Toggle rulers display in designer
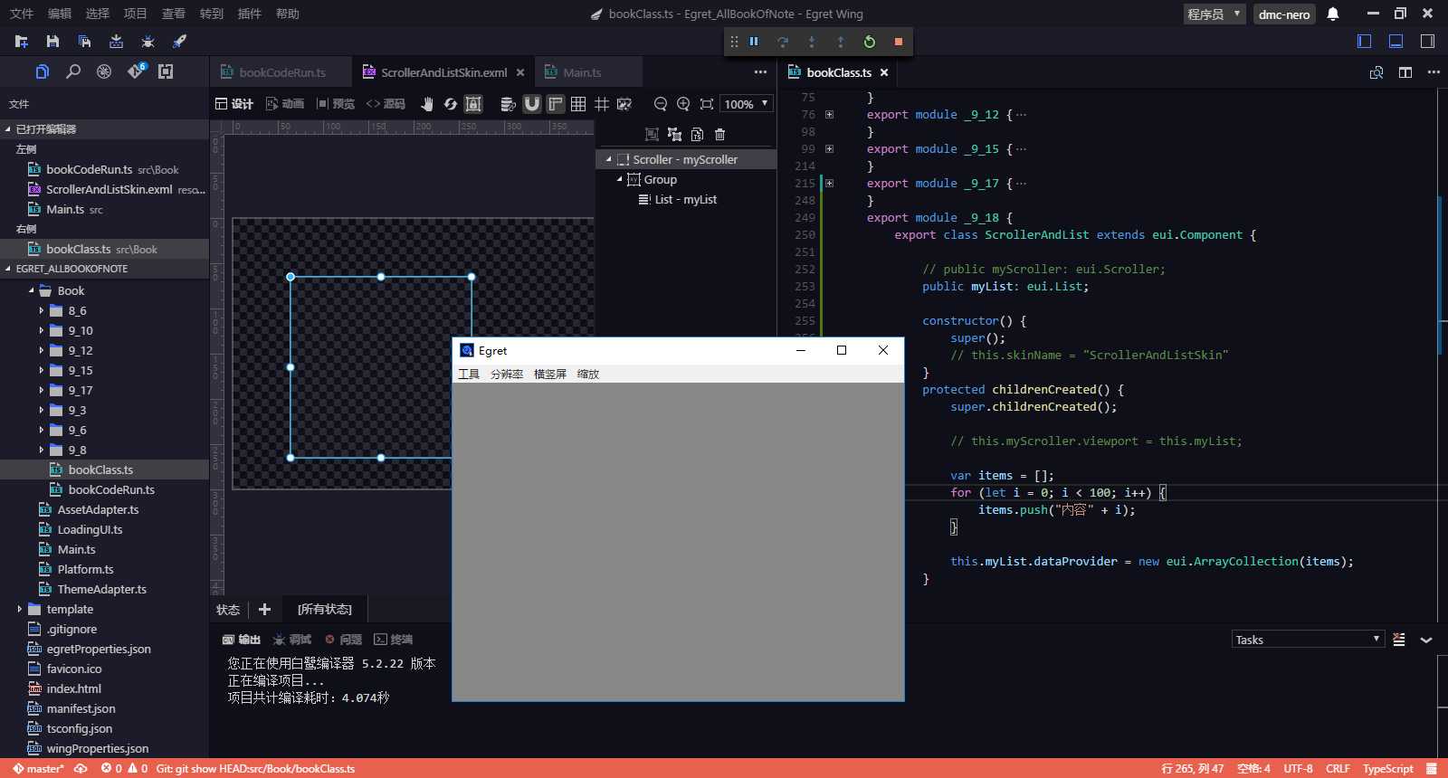The image size is (1448, 778). point(556,104)
